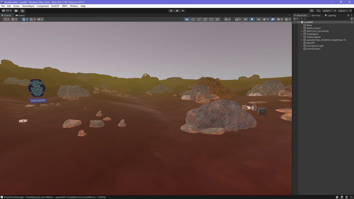Select MarsPP in Hierarchy
This screenshot has width=354, height=199.
tap(311, 43)
